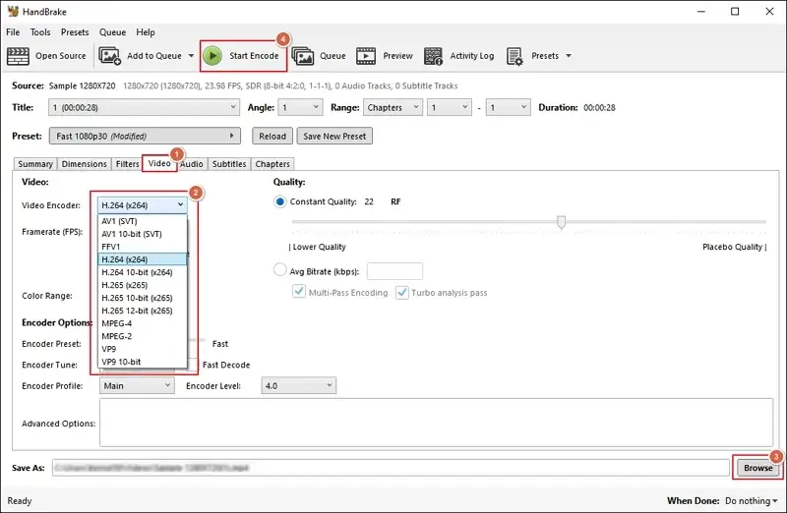The image size is (787, 513).
Task: Select VP9 10-bit encoder option
Action: [x=143, y=362]
